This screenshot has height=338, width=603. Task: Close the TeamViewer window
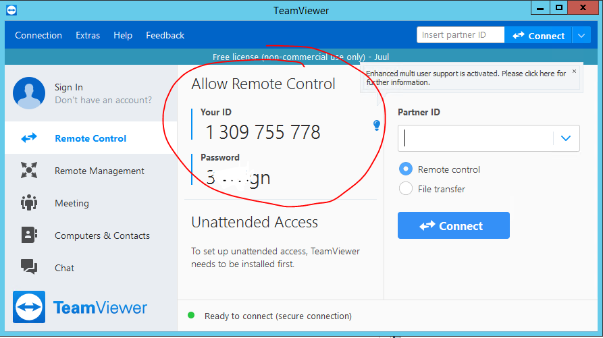(583, 7)
